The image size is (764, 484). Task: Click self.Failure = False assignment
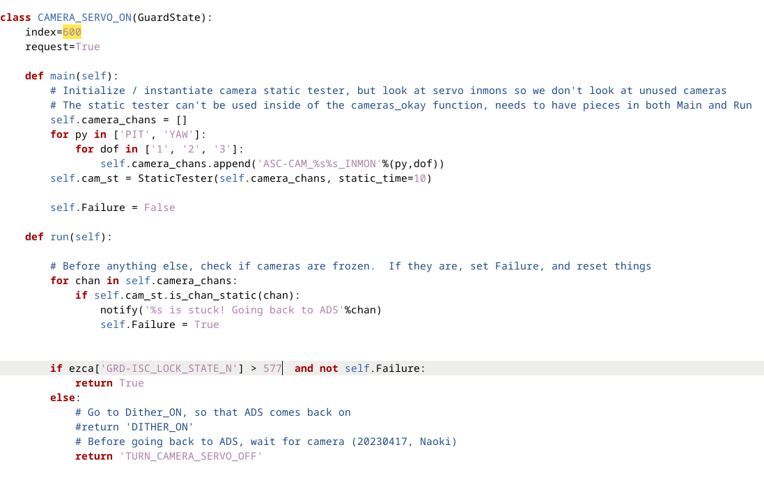tap(113, 208)
